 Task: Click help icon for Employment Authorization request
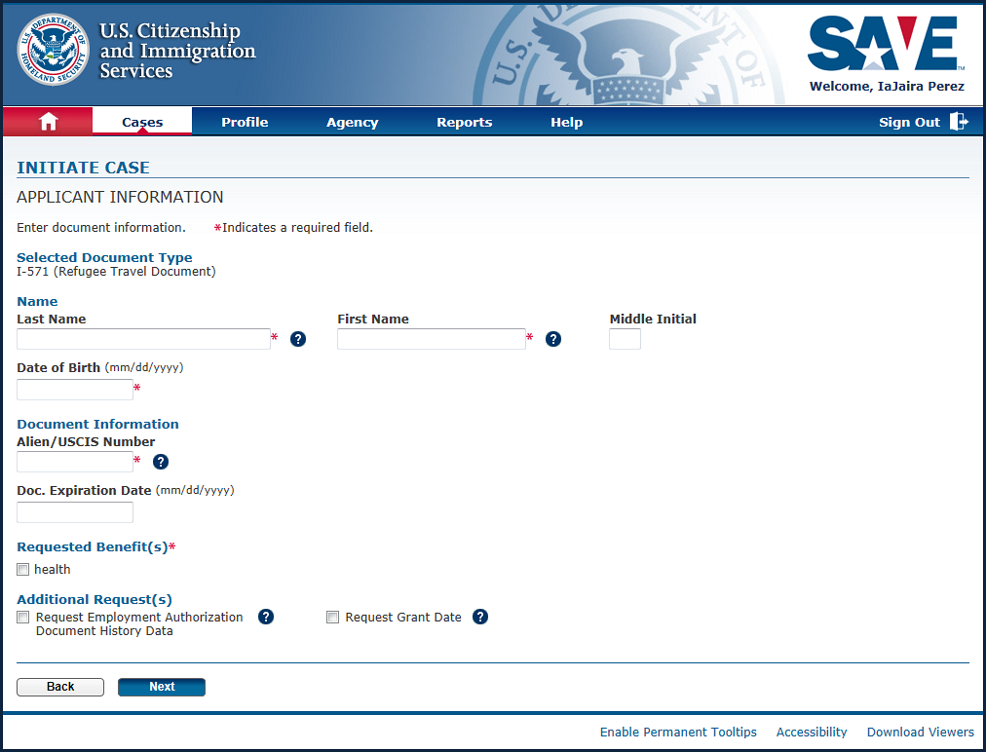[266, 617]
